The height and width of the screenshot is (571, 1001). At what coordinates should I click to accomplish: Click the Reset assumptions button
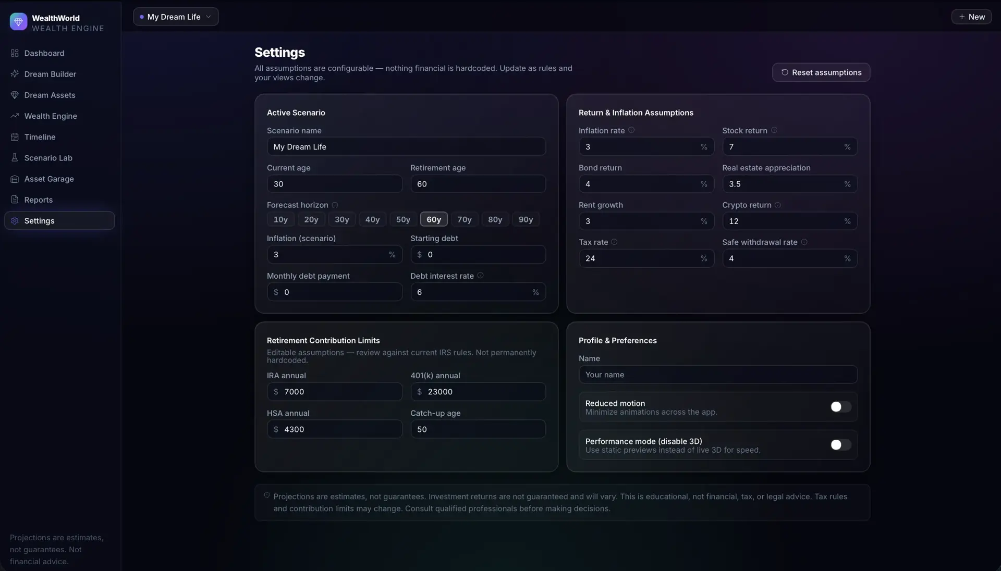[821, 72]
